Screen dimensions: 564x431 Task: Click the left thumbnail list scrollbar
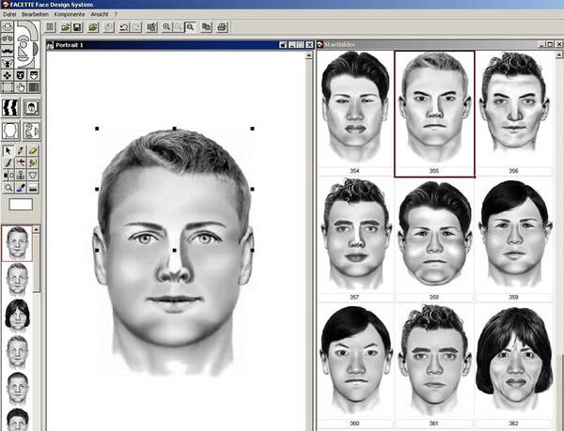point(38,329)
